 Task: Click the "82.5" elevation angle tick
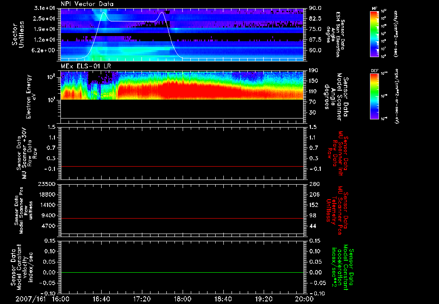(316, 18)
